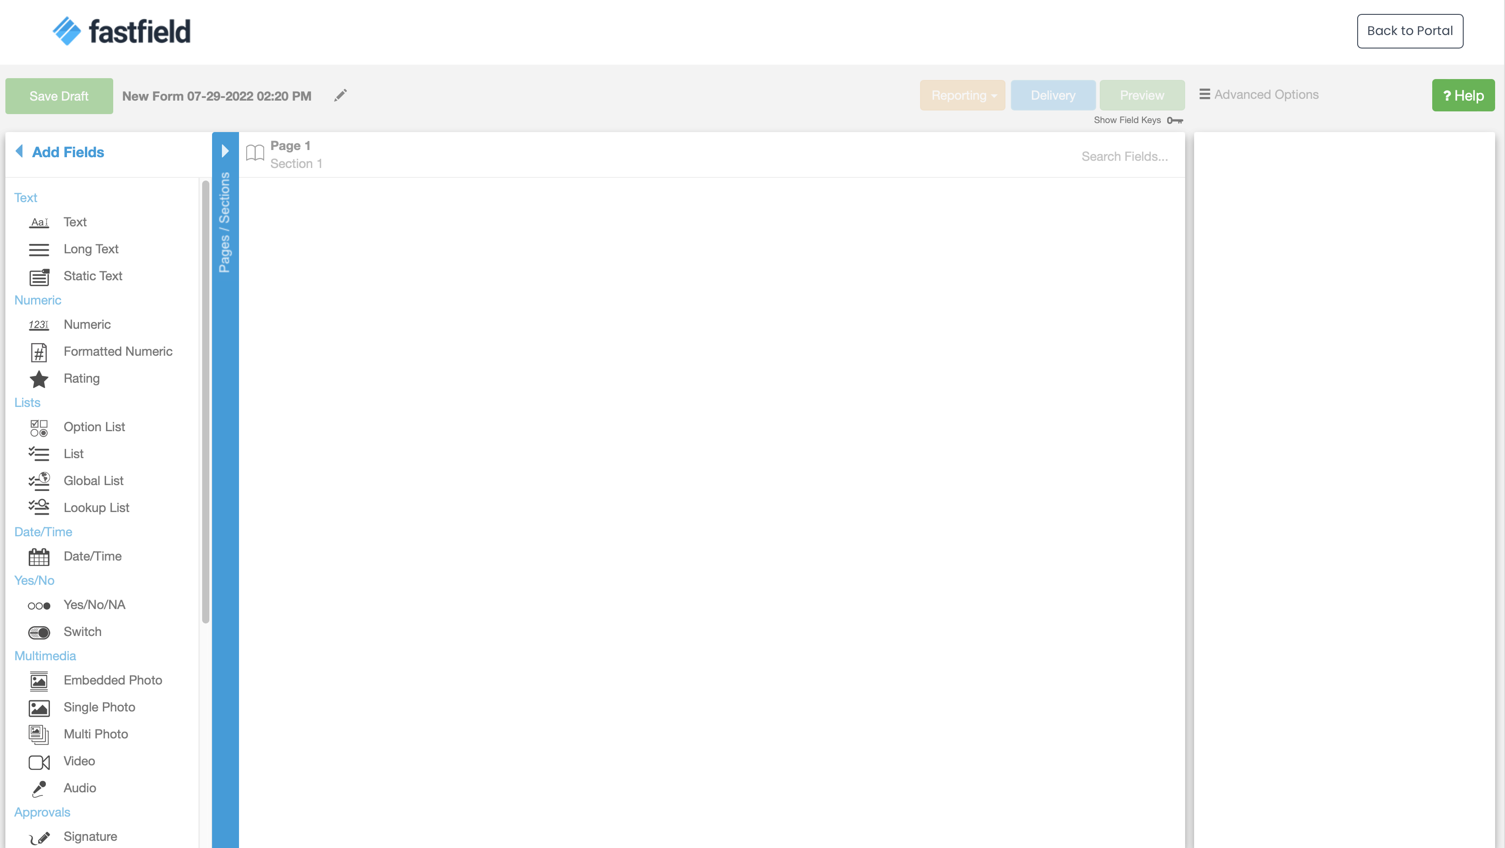Image resolution: width=1505 pixels, height=848 pixels.
Task: Select the Date/Time calendar icon
Action: pyautogui.click(x=39, y=556)
